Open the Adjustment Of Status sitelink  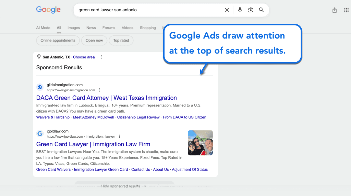tap(190, 170)
